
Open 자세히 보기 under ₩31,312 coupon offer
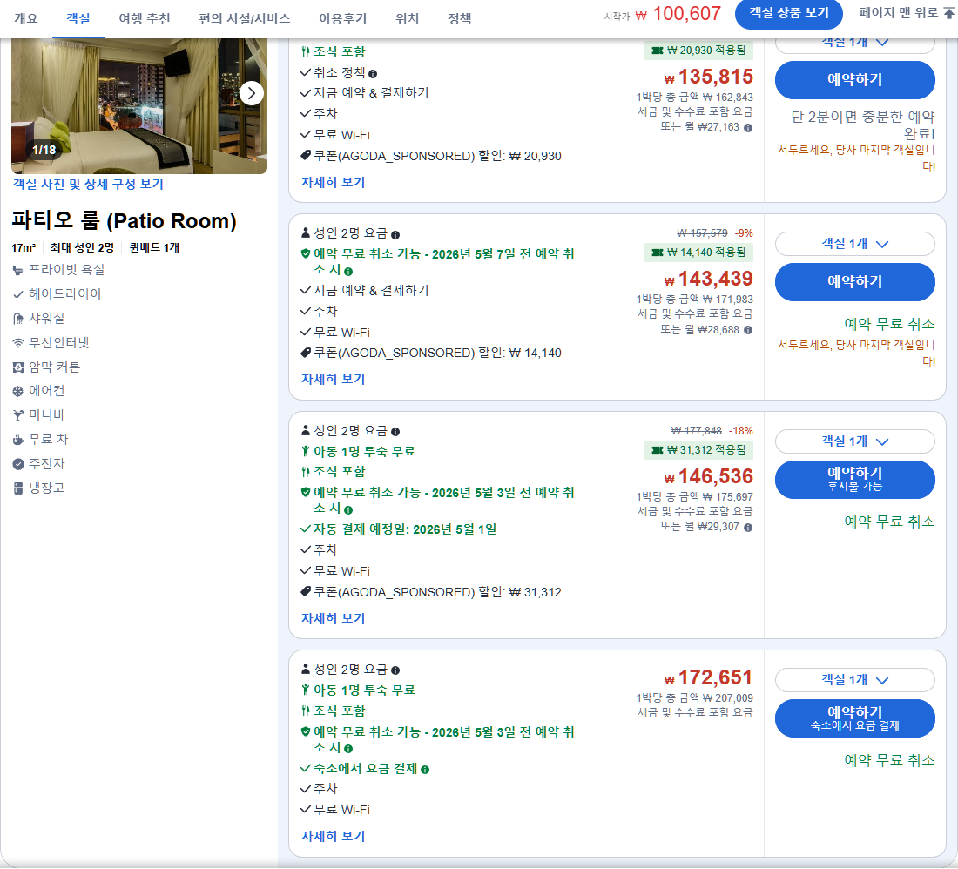pyautogui.click(x=333, y=618)
